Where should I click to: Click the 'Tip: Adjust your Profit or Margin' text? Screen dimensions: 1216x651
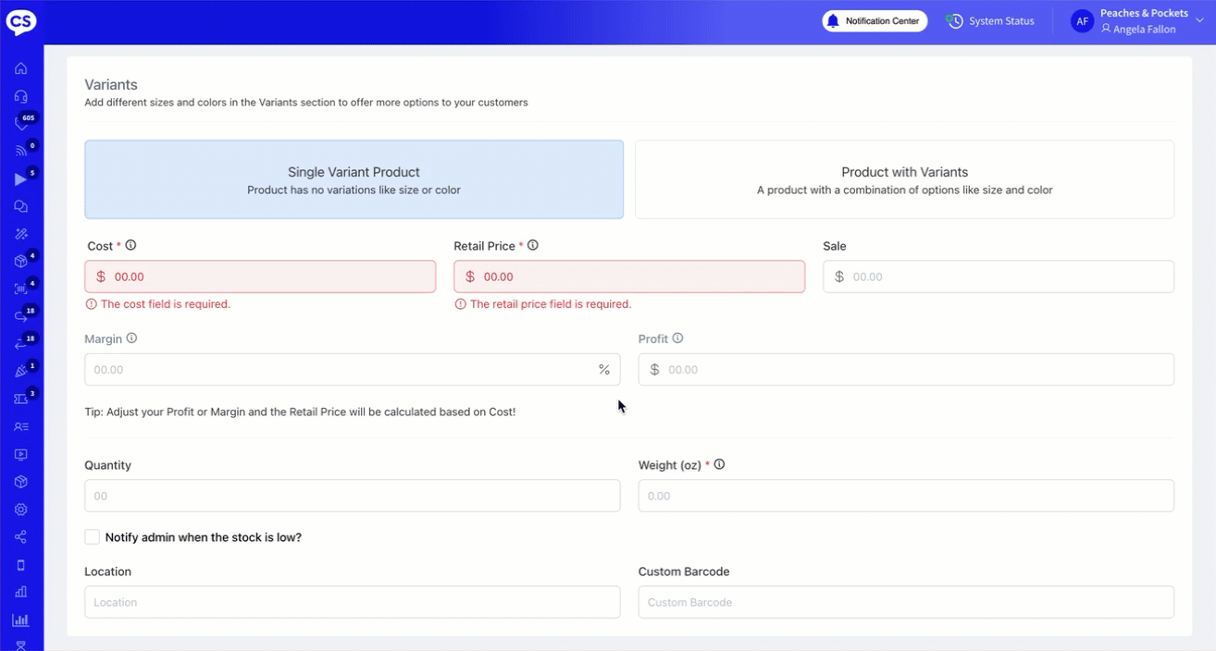pos(300,411)
